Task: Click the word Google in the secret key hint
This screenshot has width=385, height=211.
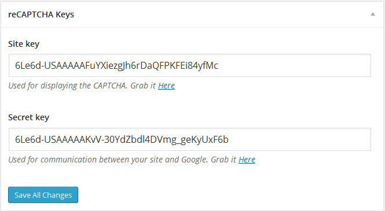Action: (x=195, y=160)
